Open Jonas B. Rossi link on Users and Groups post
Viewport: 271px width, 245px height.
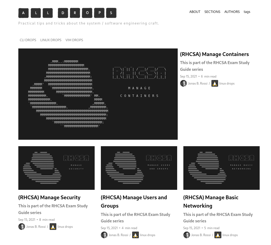(118, 235)
